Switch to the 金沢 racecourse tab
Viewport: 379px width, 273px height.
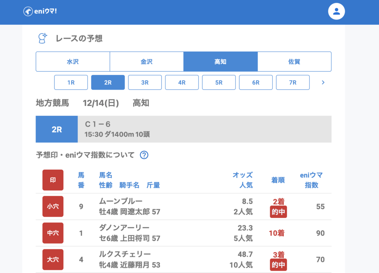147,62
